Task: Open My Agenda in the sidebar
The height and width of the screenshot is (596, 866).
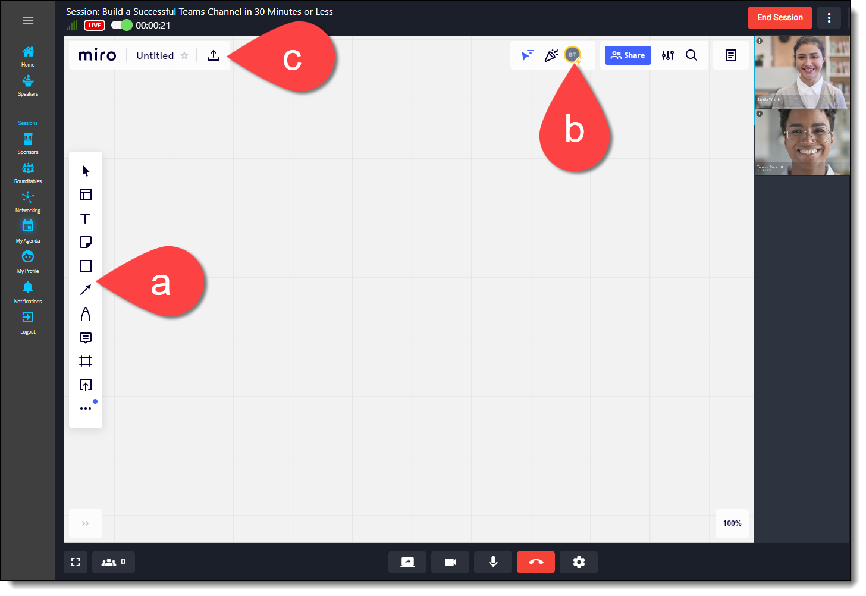Action: point(28,231)
